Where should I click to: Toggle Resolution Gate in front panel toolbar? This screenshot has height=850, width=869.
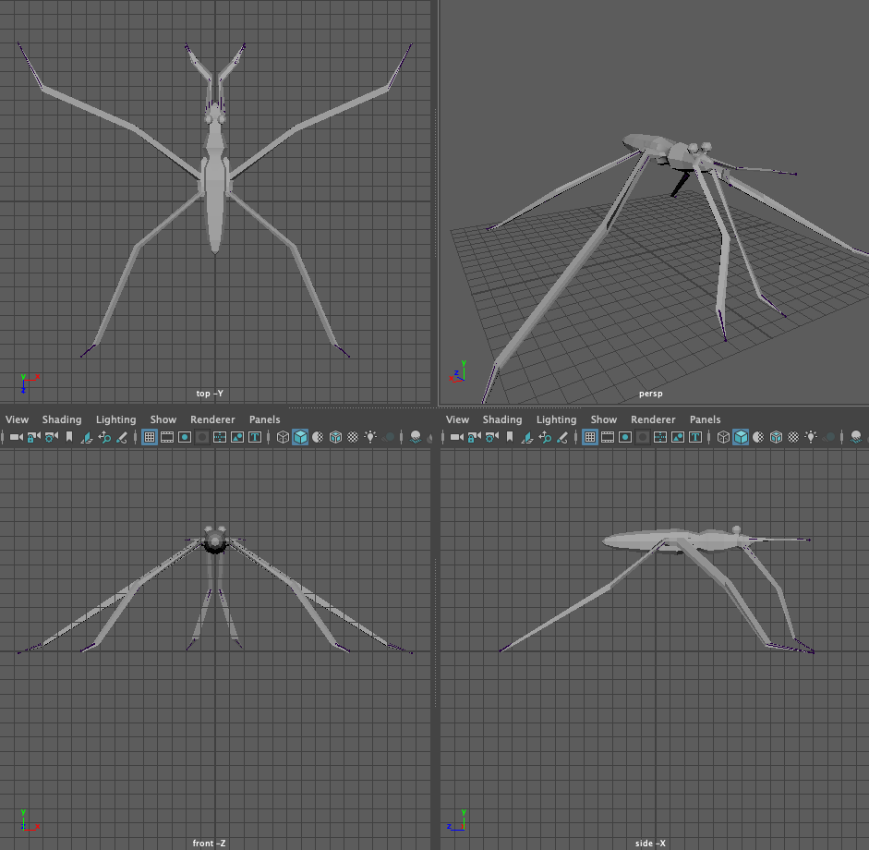[x=185, y=438]
